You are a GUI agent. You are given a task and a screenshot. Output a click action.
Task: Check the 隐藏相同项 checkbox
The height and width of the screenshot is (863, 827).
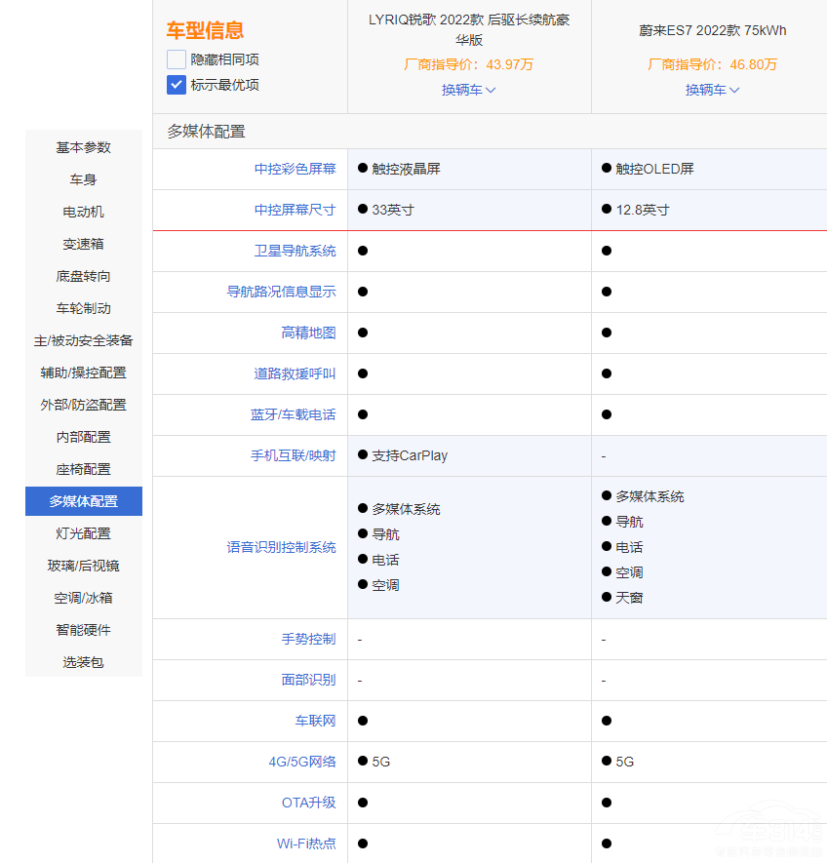(177, 59)
